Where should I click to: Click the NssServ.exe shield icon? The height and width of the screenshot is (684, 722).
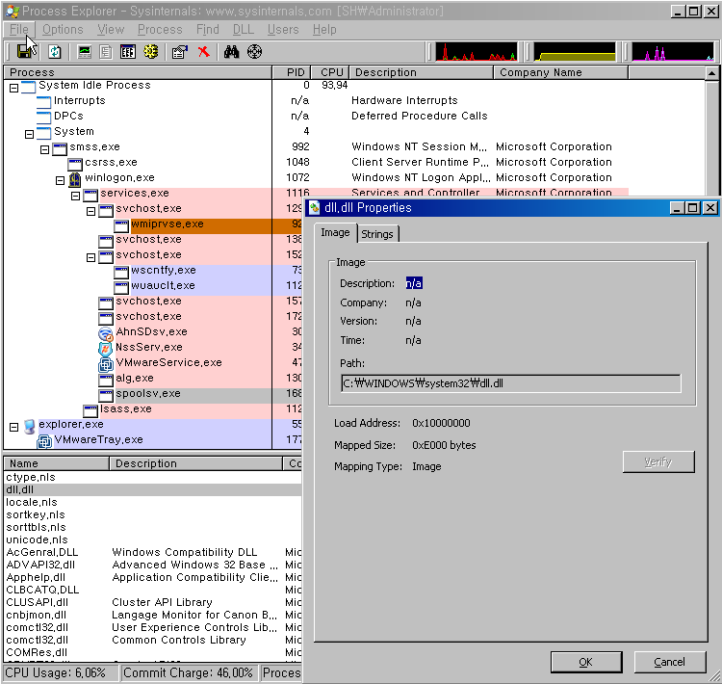pos(106,349)
